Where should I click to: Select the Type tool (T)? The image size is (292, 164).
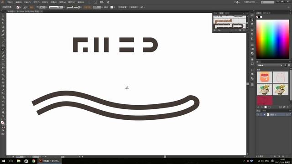[3, 38]
